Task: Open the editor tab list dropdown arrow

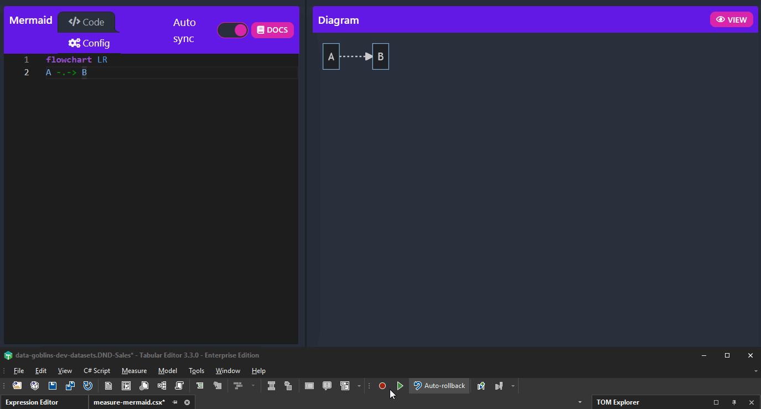Action: [579, 402]
